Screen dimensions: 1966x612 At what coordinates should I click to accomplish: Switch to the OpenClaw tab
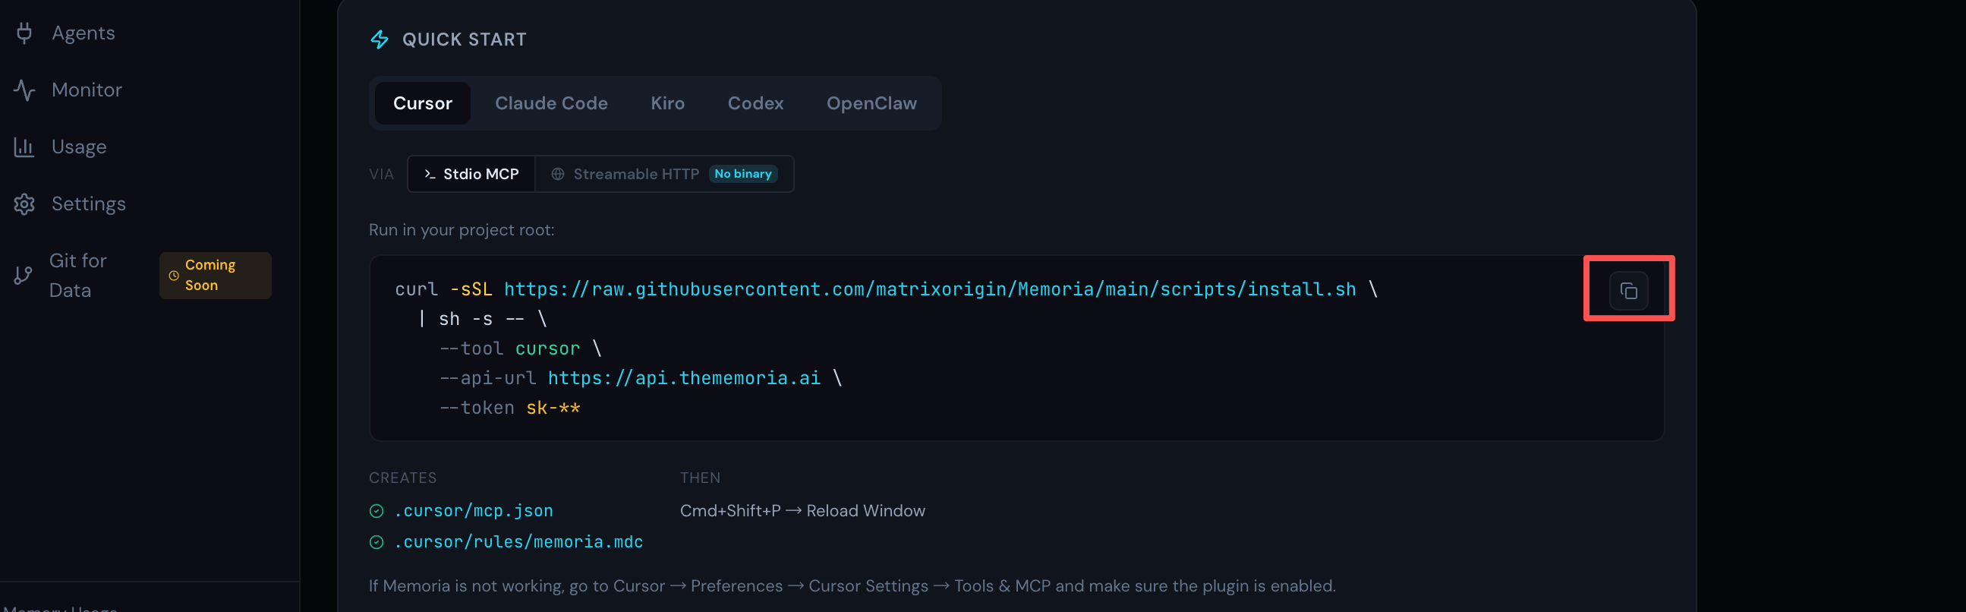point(871,103)
